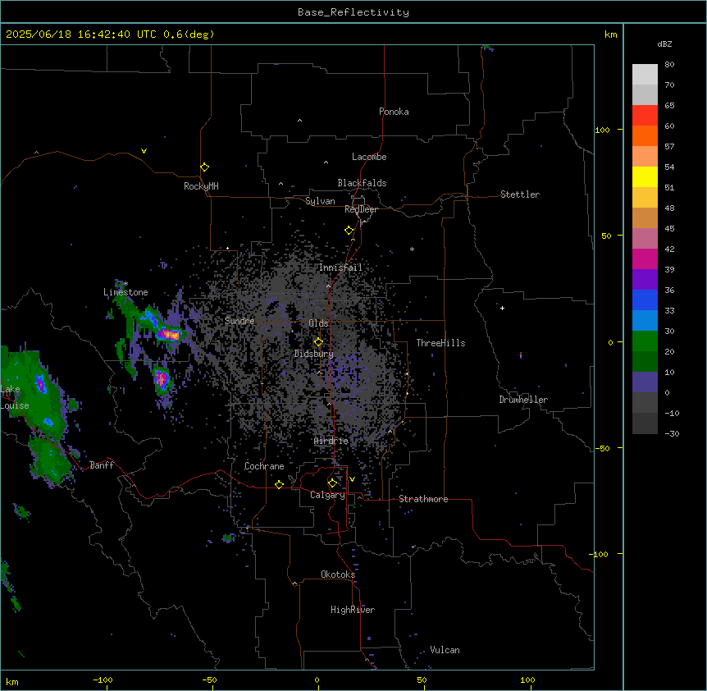Click the yellow diamond marker above Calgary label
This screenshot has height=691, width=707.
coord(332,483)
